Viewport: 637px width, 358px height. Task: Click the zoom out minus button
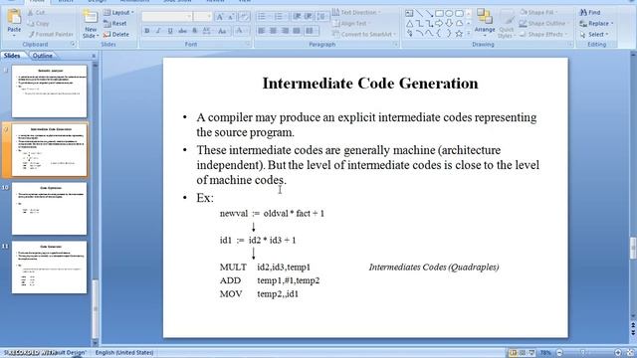(x=559, y=353)
